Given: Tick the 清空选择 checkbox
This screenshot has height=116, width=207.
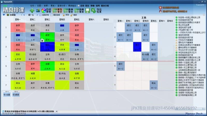Looking at the screenshot, I should (51, 15).
